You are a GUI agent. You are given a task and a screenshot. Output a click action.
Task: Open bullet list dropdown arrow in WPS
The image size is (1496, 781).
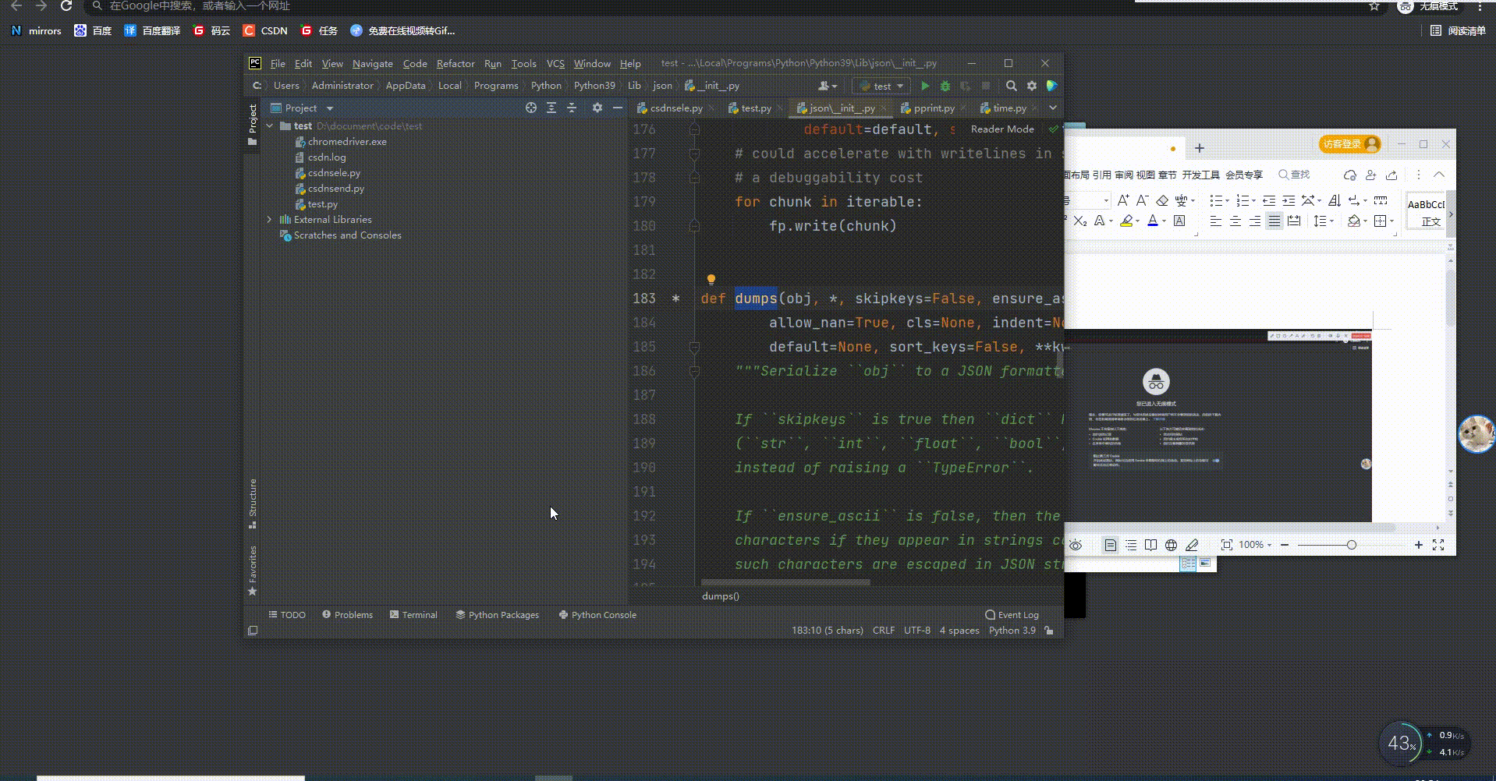tap(1227, 201)
